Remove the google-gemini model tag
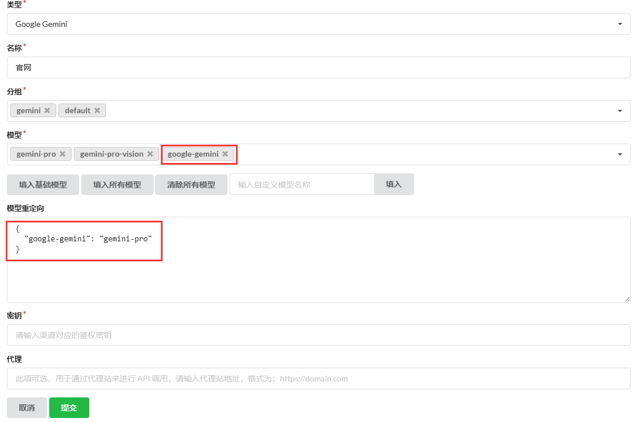Viewport: 638px width, 422px height. tap(226, 154)
